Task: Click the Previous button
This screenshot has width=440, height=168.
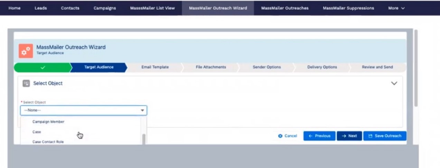Action: click(x=319, y=136)
